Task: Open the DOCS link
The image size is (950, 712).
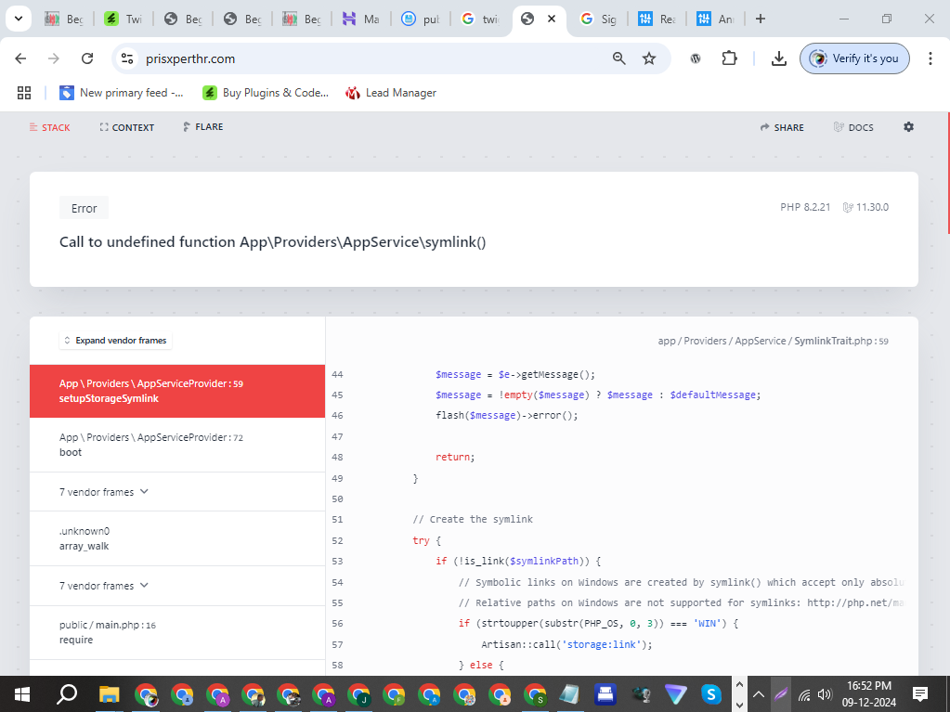Action: (x=853, y=127)
